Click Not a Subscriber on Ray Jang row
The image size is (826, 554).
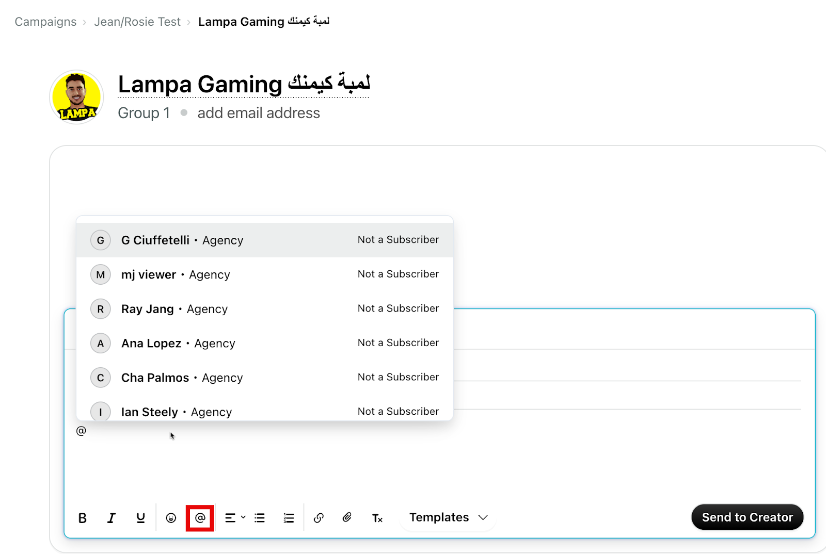click(x=398, y=308)
